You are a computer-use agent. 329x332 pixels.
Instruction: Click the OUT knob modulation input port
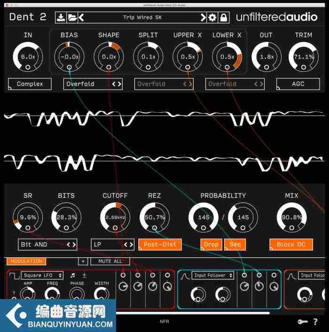click(266, 67)
